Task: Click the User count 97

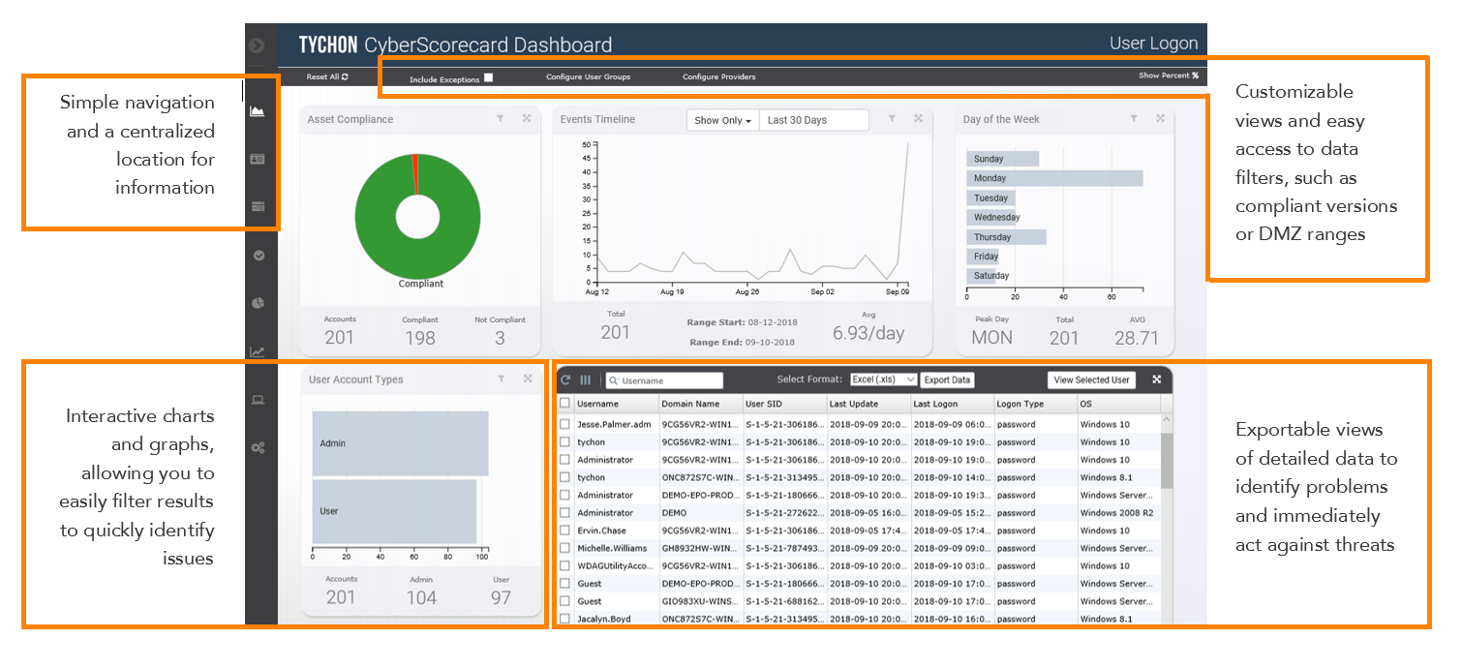Action: [x=501, y=597]
